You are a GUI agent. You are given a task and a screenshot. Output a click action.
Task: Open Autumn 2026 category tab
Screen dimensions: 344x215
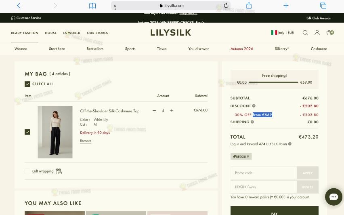(x=242, y=49)
